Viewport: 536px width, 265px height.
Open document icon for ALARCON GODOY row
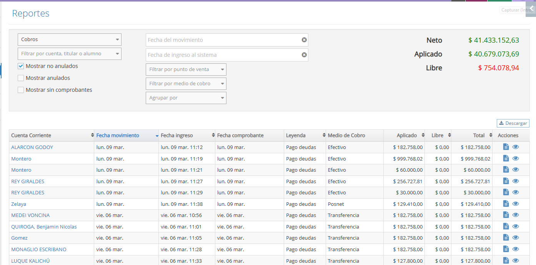coord(506,147)
